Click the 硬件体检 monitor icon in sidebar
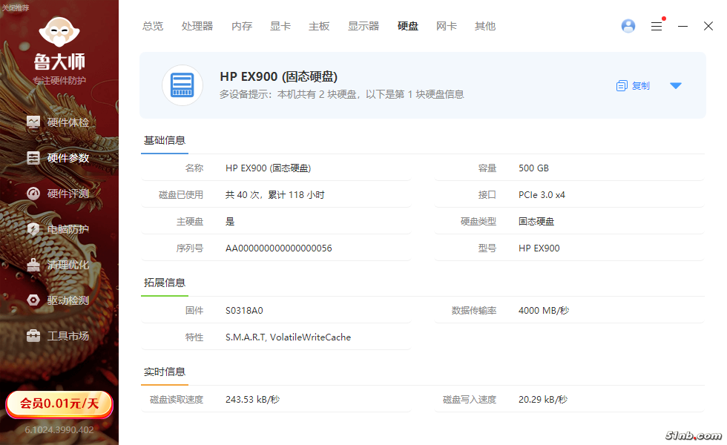The image size is (727, 445). tap(33, 122)
